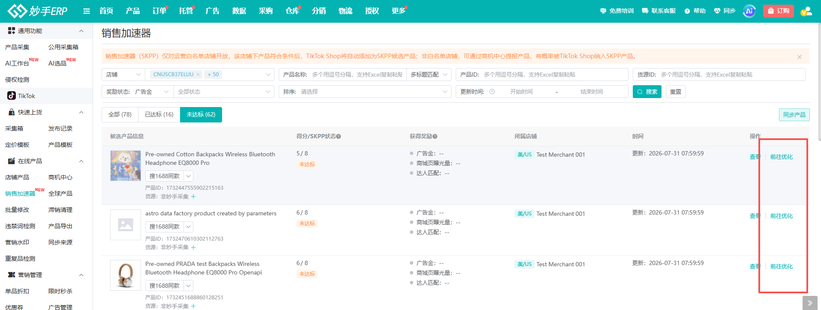Open 违禁词检测 in the sidebar
821x310 pixels.
point(20,226)
